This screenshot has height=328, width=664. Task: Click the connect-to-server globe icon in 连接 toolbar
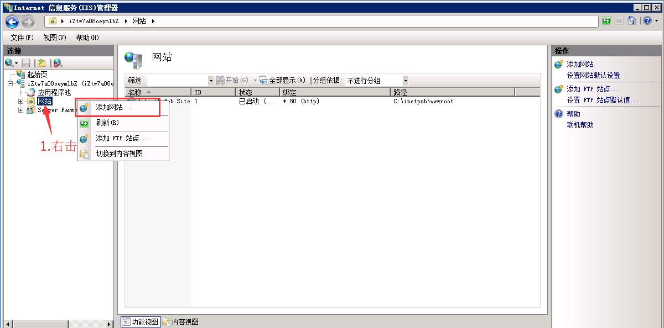10,63
